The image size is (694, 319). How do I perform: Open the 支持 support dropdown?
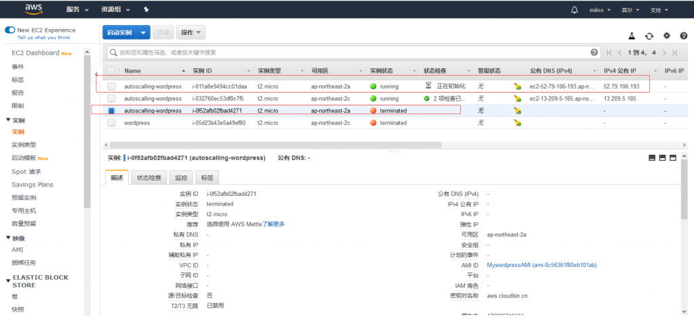(659, 9)
